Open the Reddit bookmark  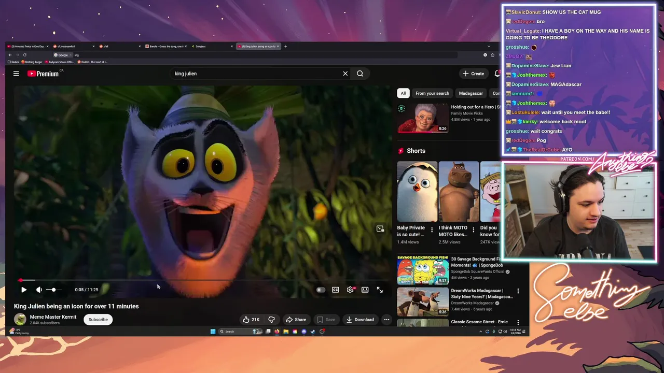92,62
